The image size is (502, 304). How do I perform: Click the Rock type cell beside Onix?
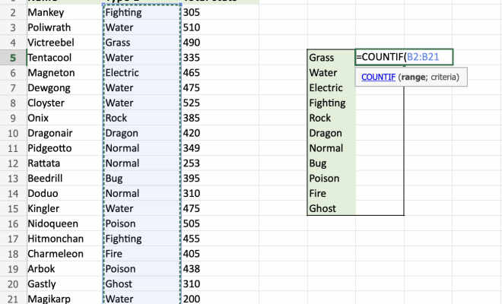click(x=141, y=118)
